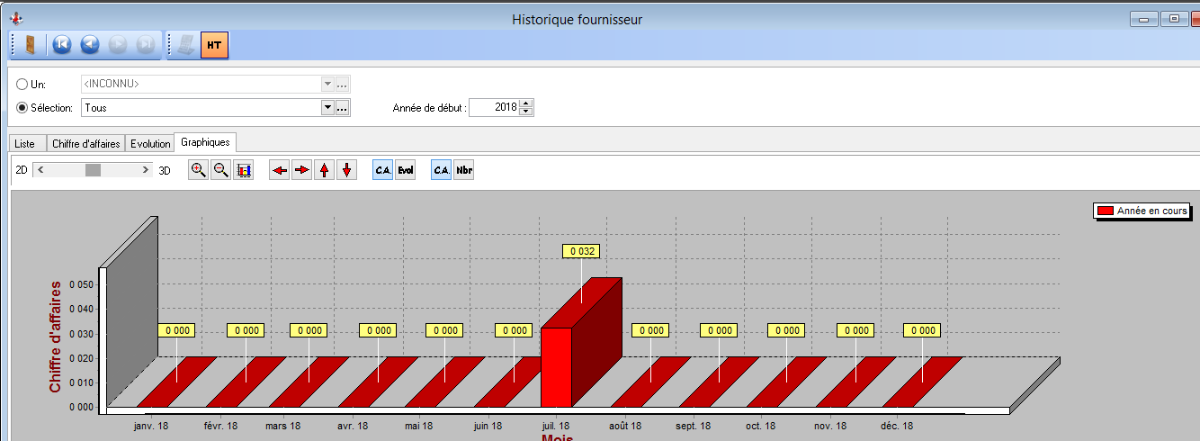The height and width of the screenshot is (441, 1200).
Task: Click the 'Evol' chart mode button
Action: (406, 170)
